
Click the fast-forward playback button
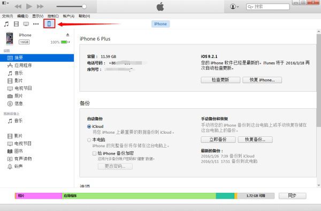coord(40,6)
